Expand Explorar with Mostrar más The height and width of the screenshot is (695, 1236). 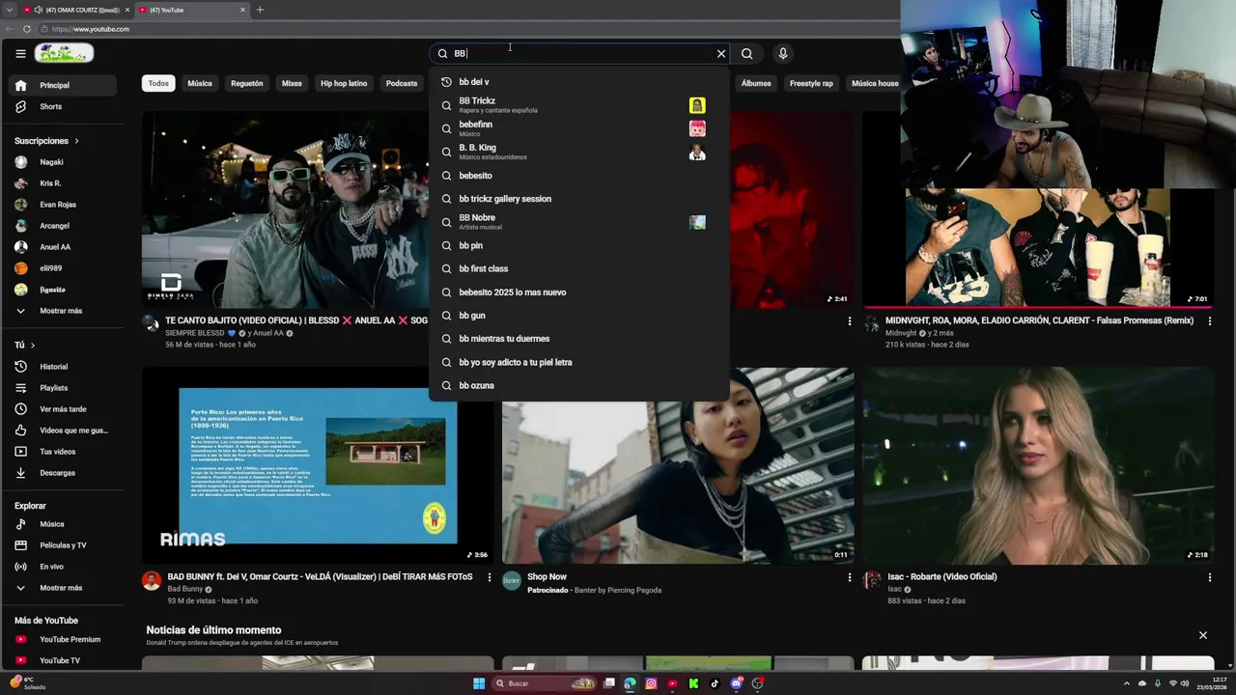62,588
